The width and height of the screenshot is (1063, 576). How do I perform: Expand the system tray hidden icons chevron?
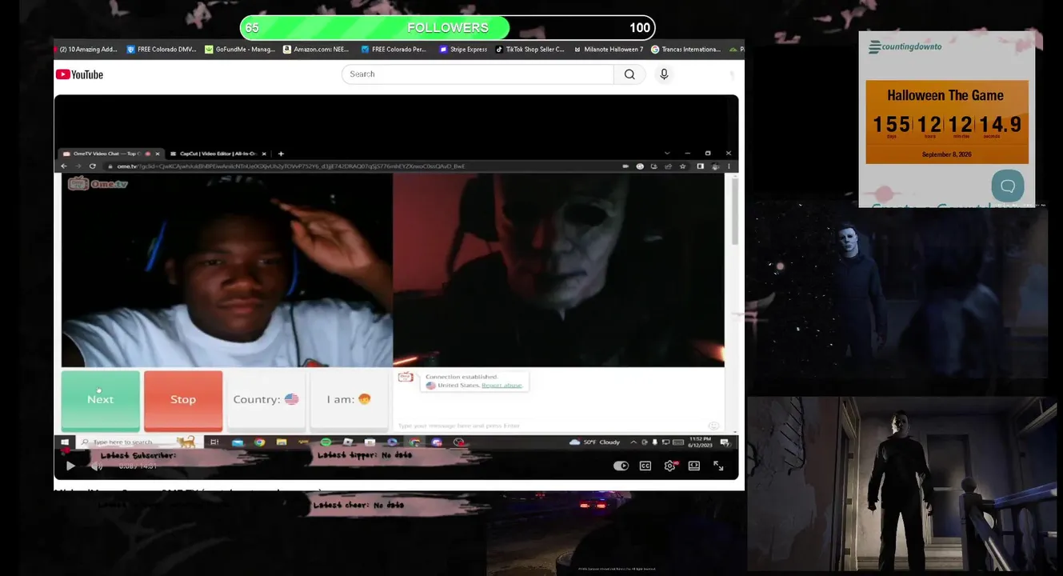point(633,442)
